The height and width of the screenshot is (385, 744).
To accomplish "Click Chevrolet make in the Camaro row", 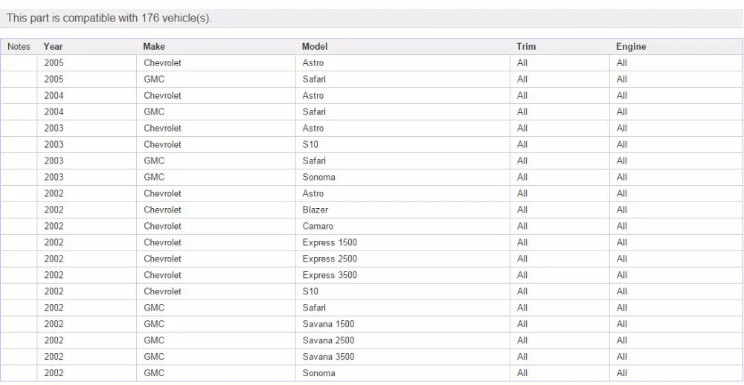I will [x=162, y=226].
